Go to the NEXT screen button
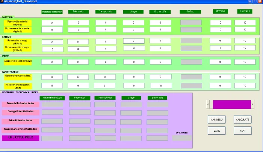The width and height of the screenshot is (263, 152). (243, 131)
